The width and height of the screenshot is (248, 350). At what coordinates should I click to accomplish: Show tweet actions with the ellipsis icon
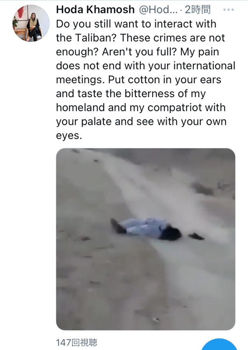228,10
